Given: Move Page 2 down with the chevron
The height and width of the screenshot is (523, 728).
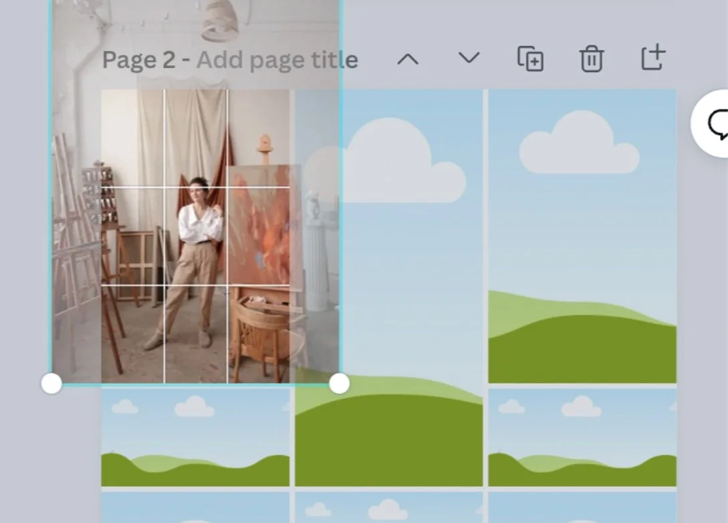Looking at the screenshot, I should pos(468,59).
